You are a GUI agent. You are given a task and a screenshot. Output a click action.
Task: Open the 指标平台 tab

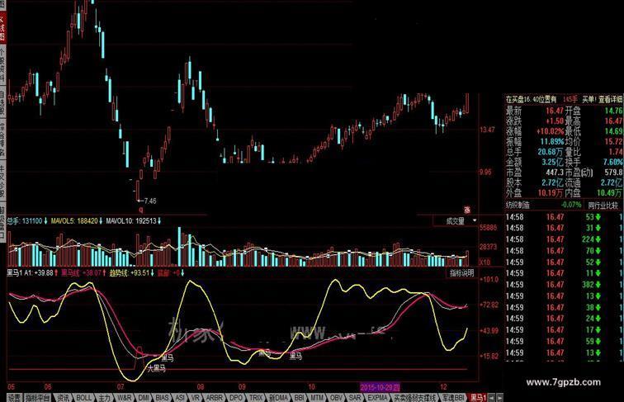click(38, 397)
